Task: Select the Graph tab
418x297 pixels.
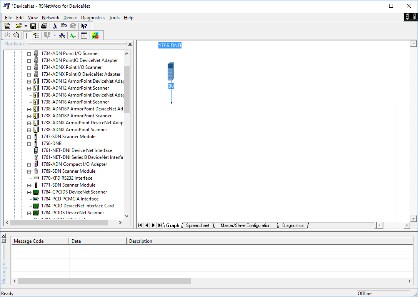Action: 173,225
